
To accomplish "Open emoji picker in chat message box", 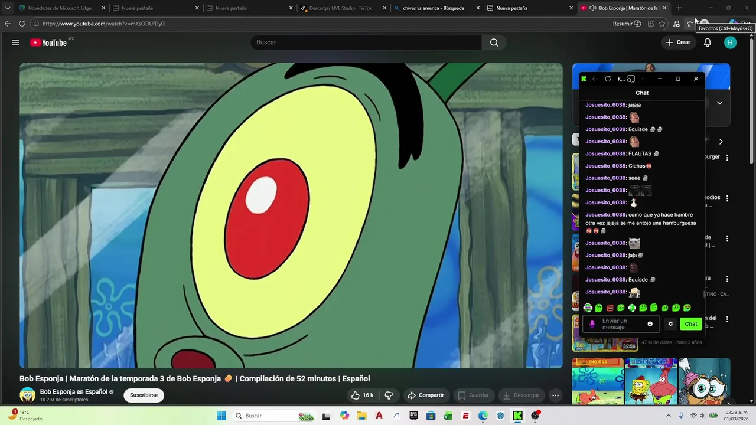I will [650, 323].
